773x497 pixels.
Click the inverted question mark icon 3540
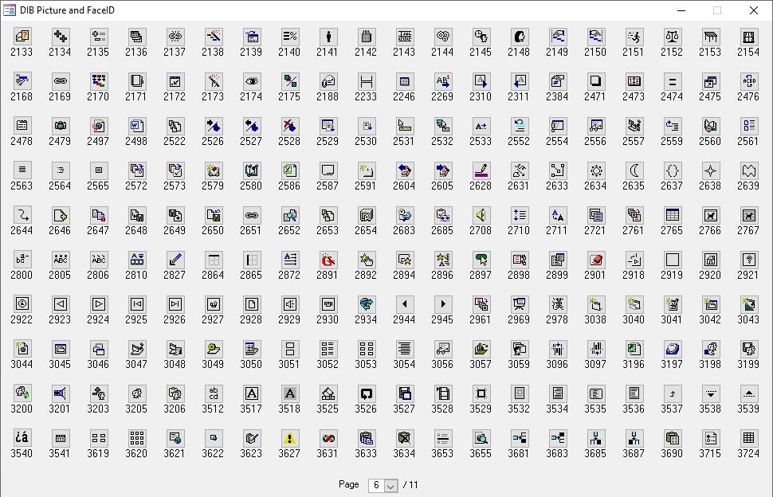coord(22,438)
